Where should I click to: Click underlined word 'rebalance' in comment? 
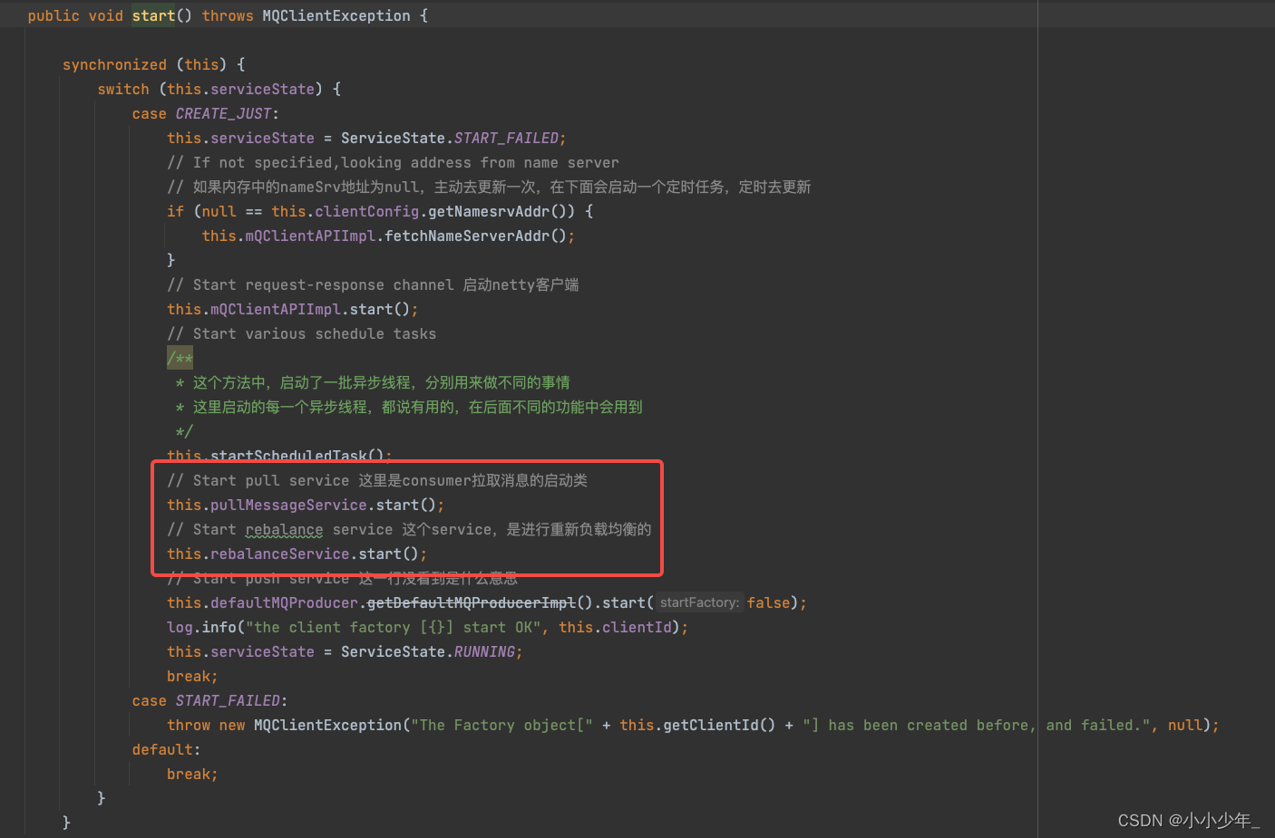[284, 529]
